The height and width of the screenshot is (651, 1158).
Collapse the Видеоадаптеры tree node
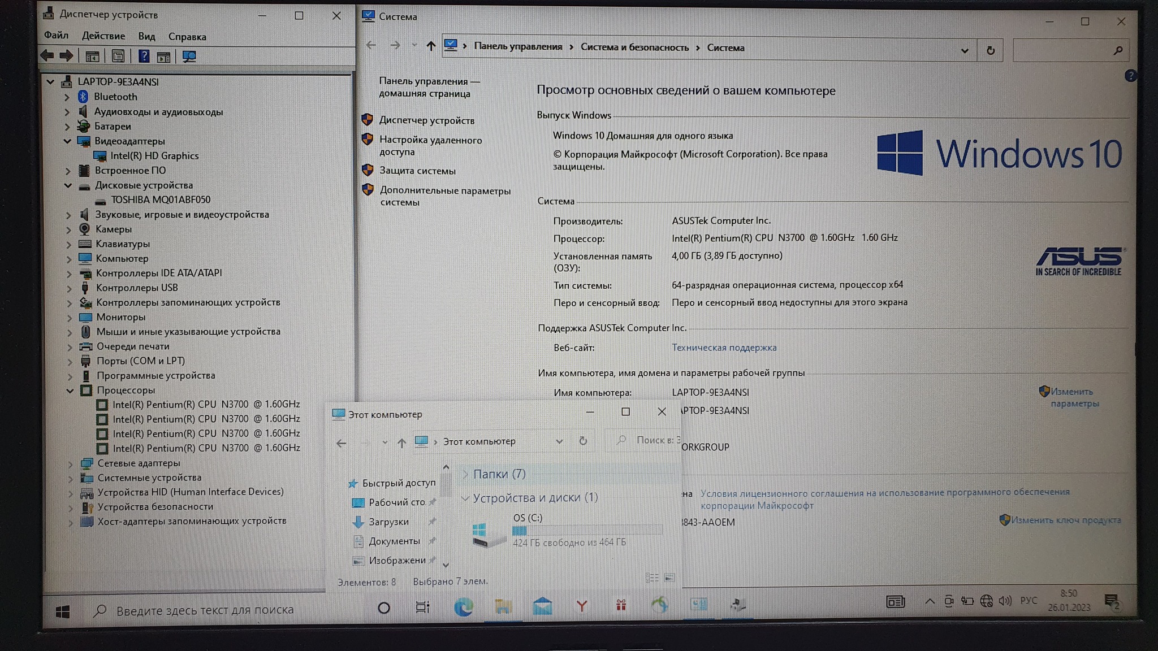pos(68,141)
